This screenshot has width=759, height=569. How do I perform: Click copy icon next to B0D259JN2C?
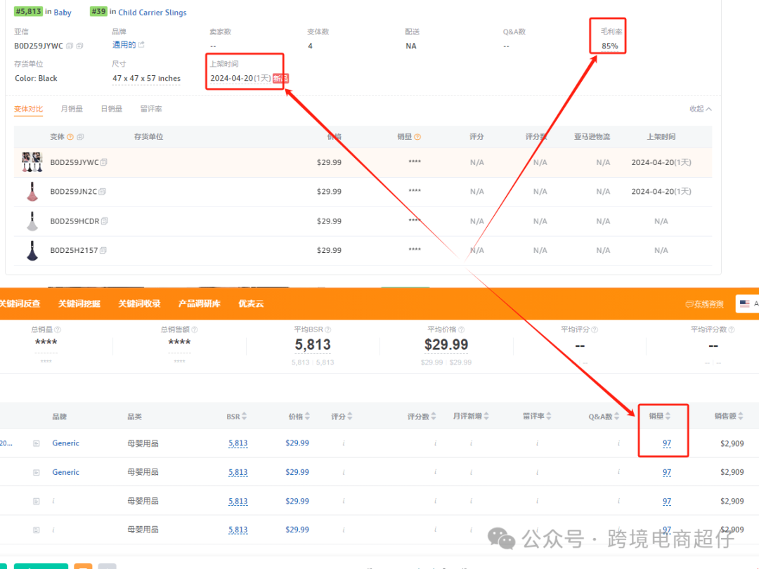click(103, 192)
